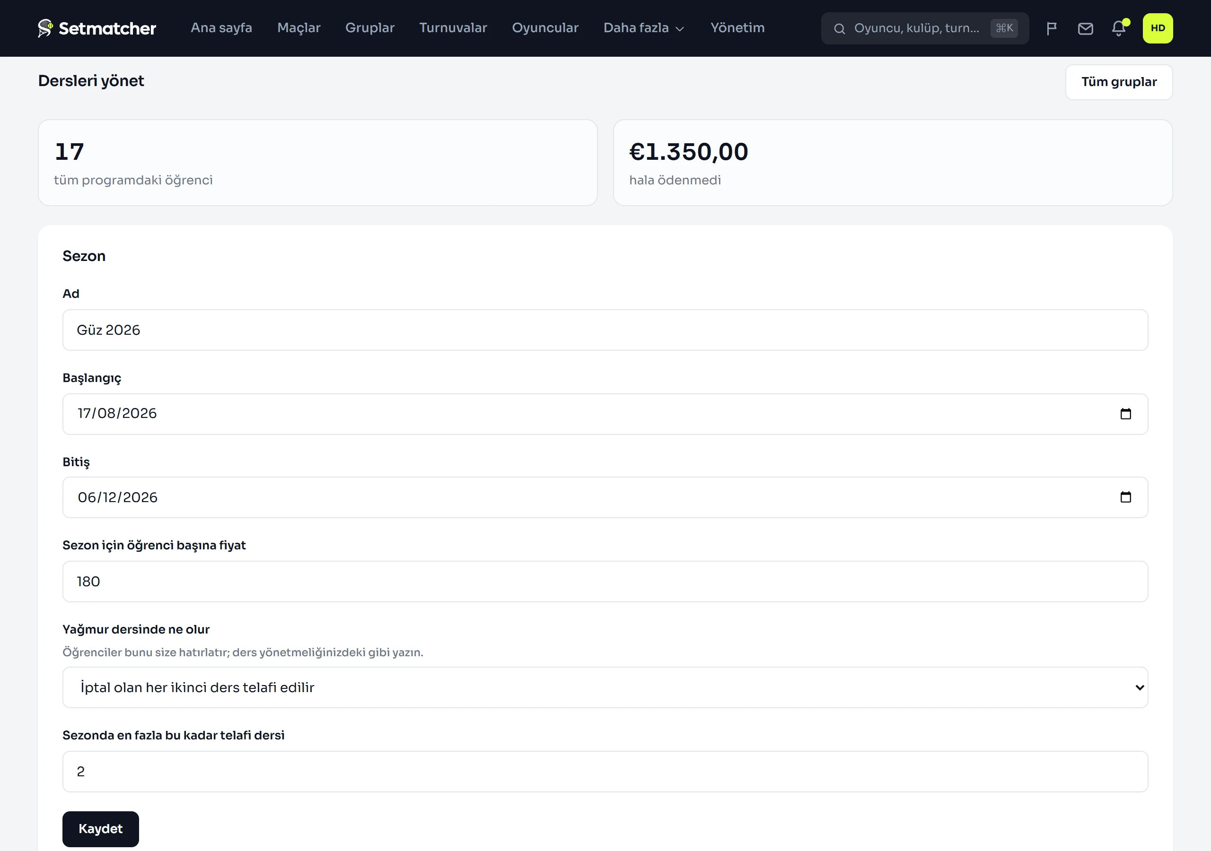Click the Bitiş date field 06/12/2026
Screen dimensions: 1211x851
tap(605, 497)
